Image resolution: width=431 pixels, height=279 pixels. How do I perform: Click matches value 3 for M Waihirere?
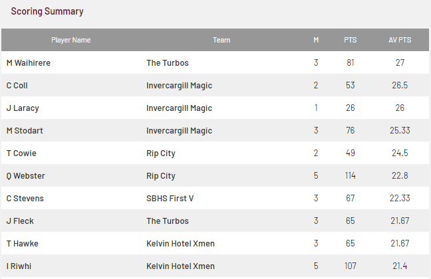(316, 62)
